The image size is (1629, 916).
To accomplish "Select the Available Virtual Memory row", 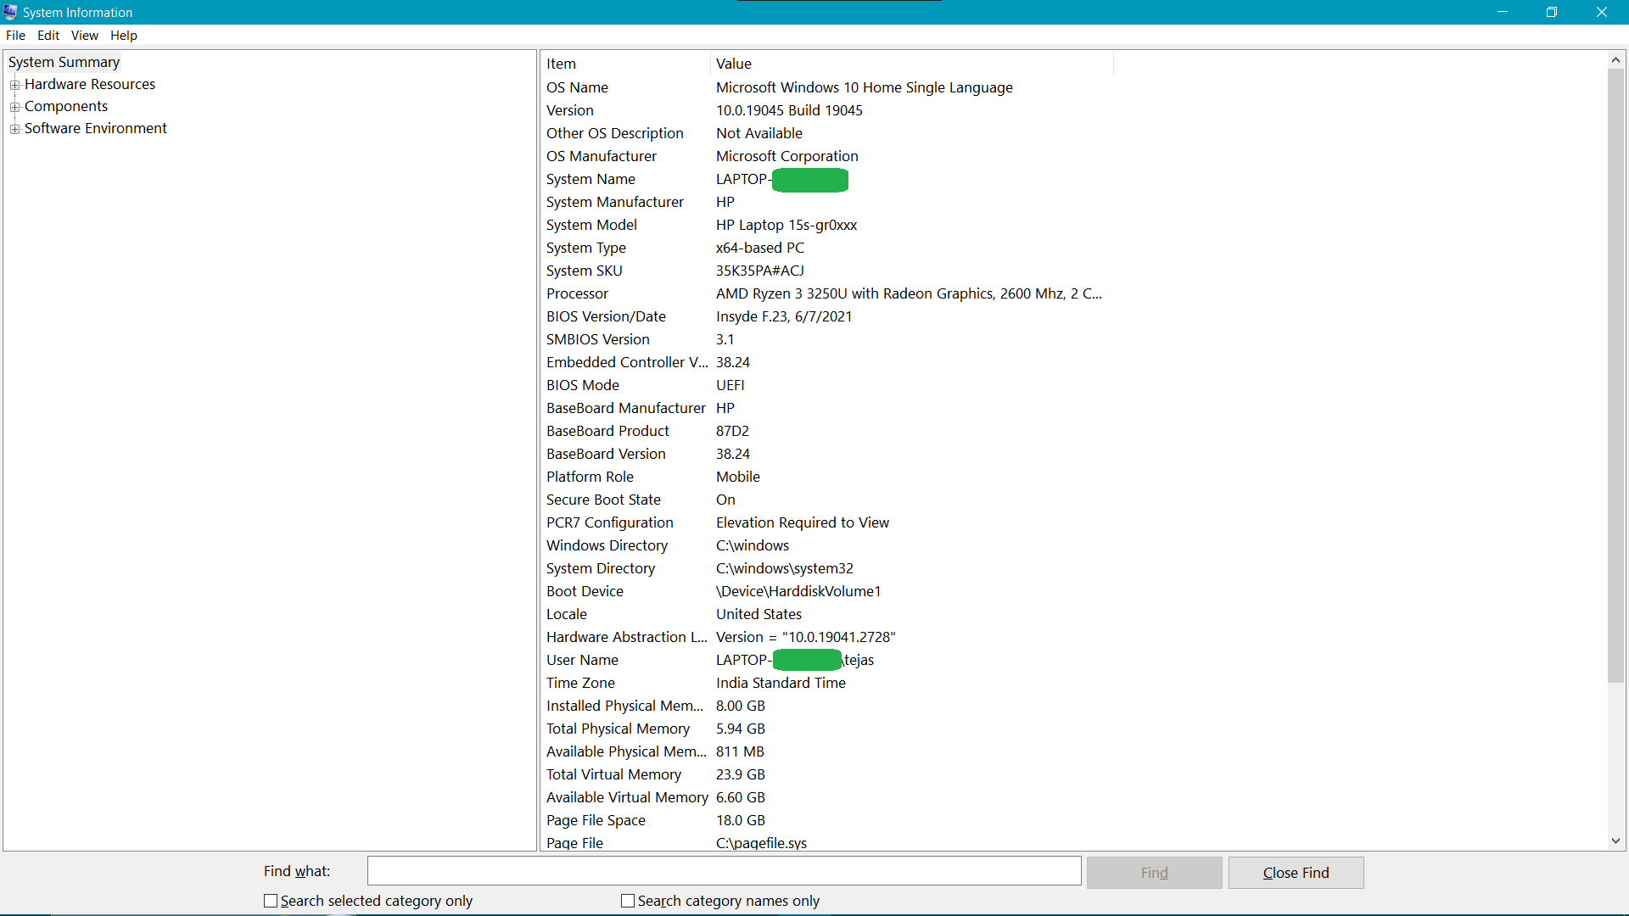I will pyautogui.click(x=827, y=797).
